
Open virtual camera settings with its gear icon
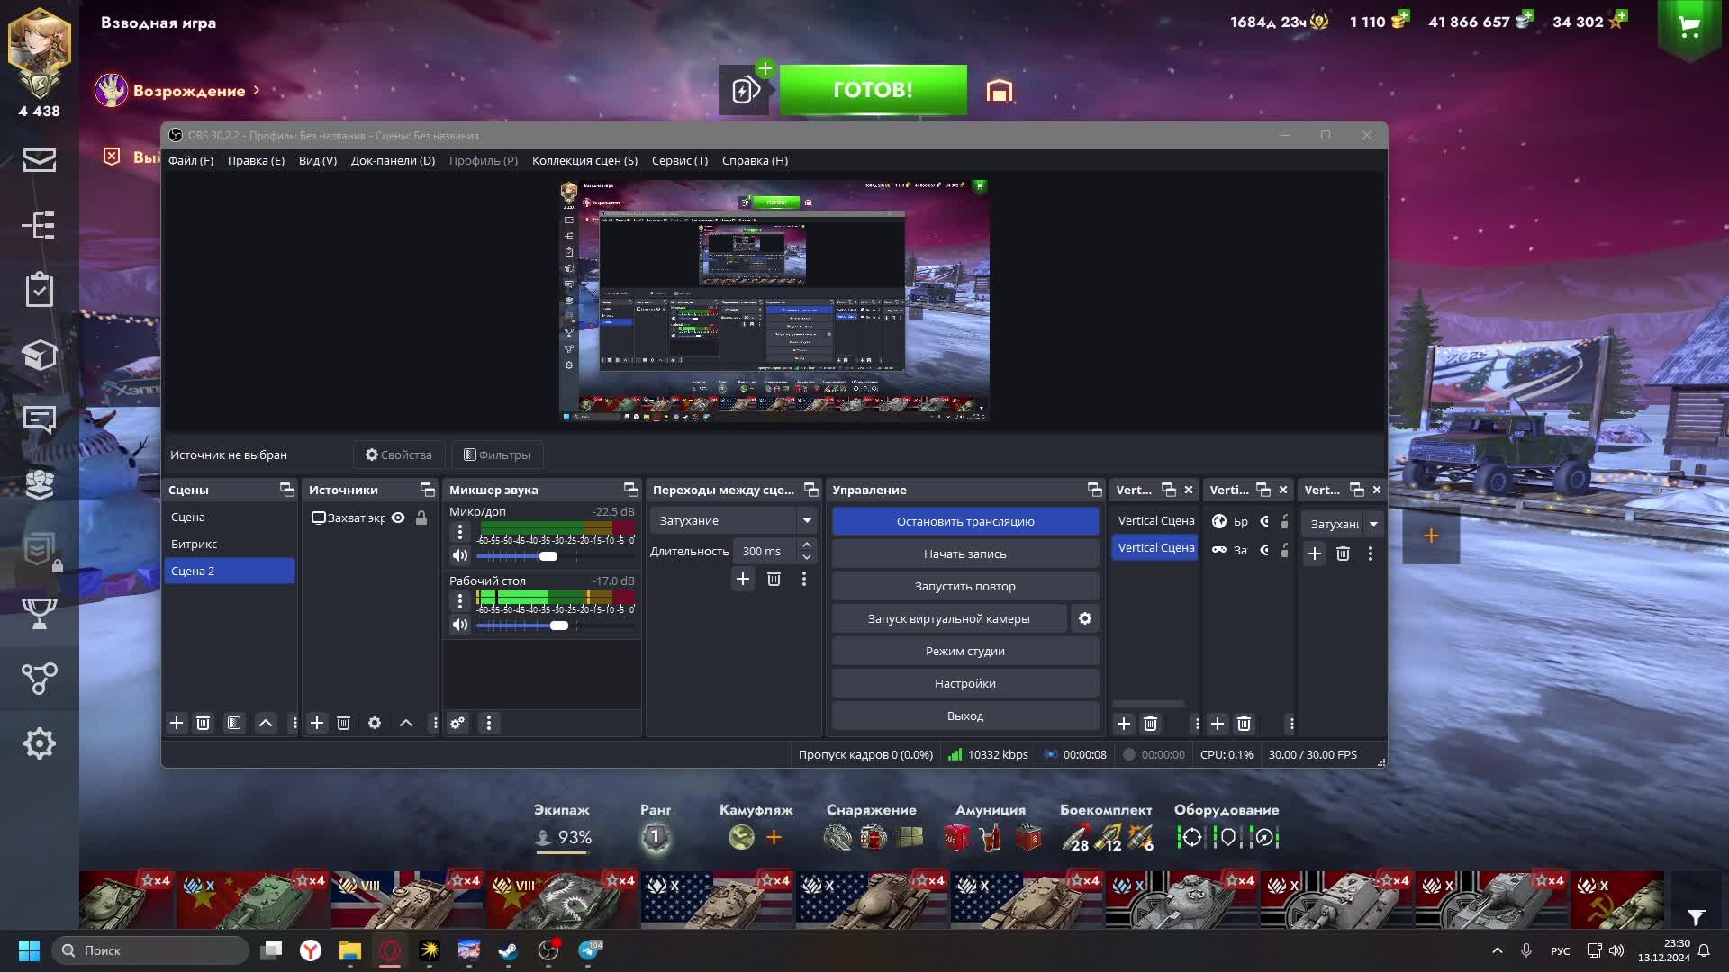coord(1085,618)
